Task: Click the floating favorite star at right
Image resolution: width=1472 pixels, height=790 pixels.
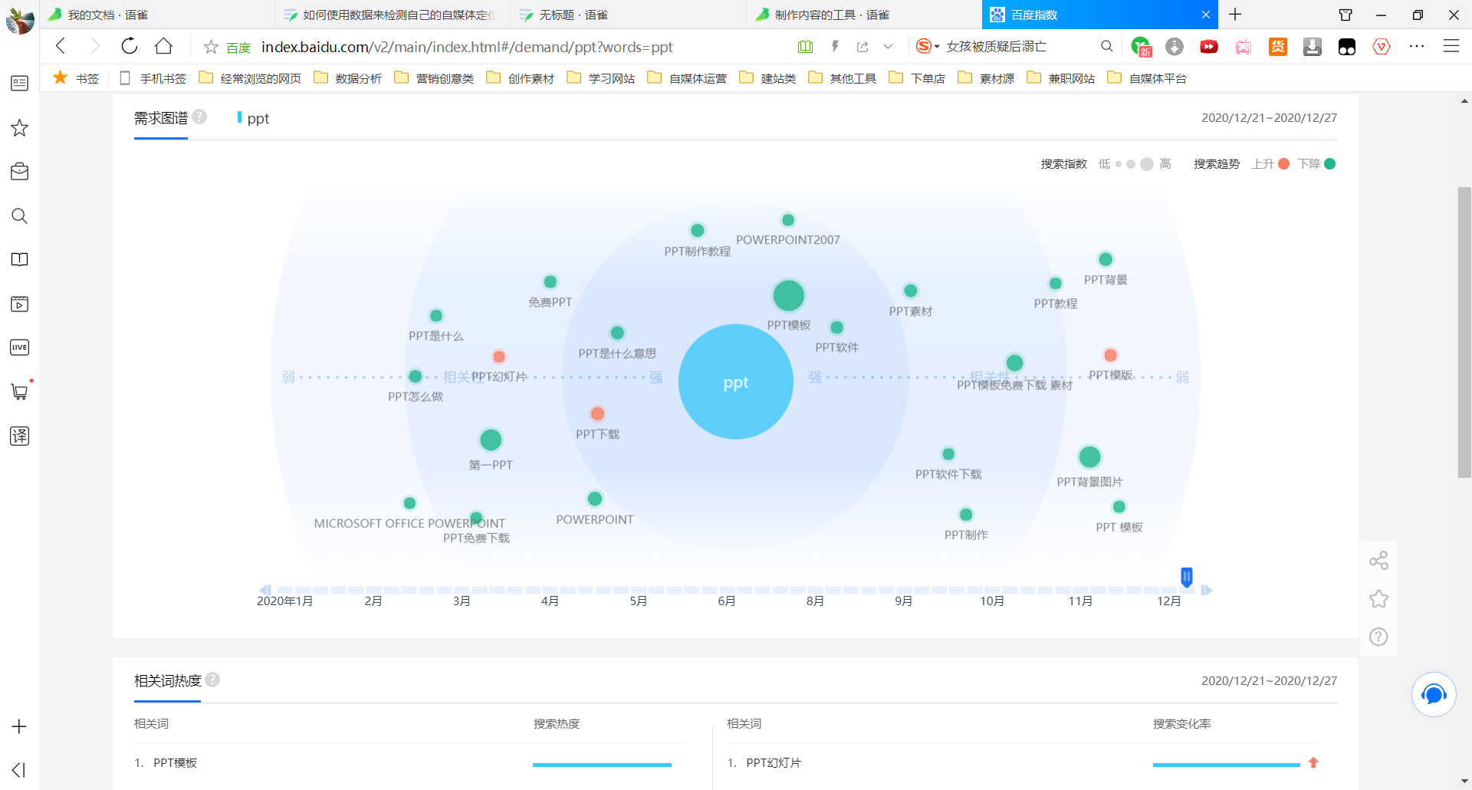Action: (1378, 599)
